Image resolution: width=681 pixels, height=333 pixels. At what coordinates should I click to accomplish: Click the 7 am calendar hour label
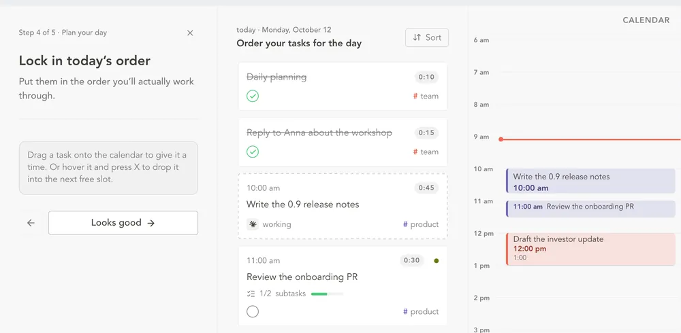[481, 73]
